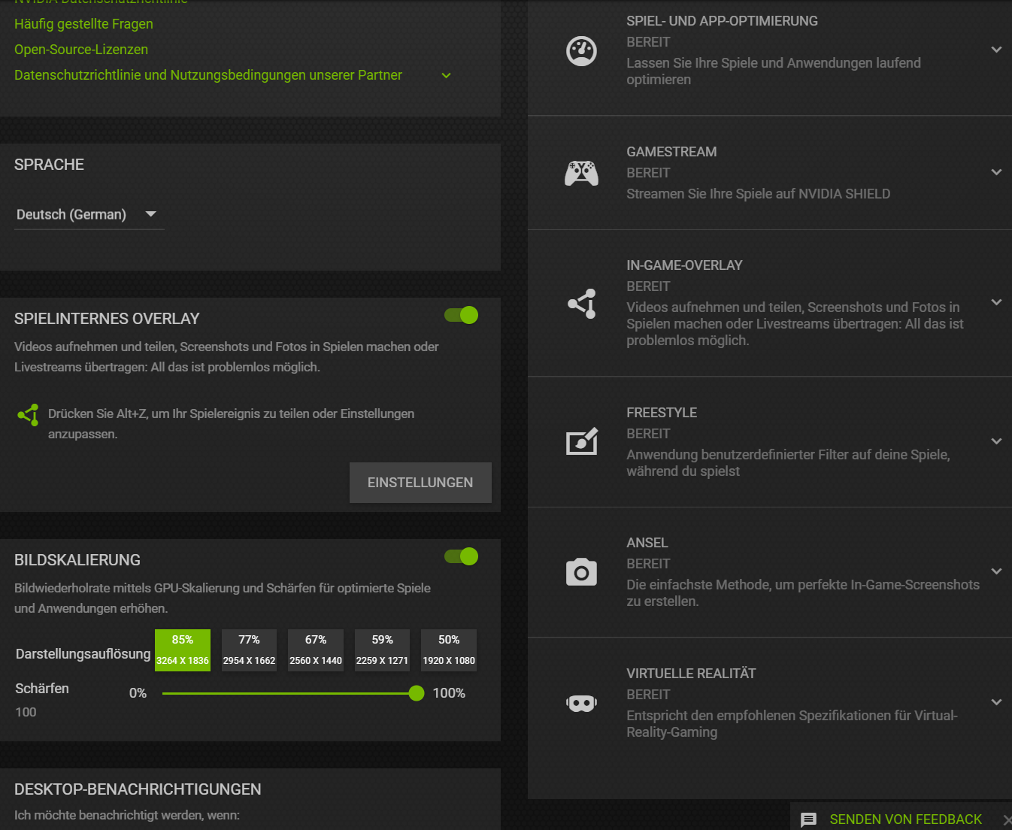Click SPIEL- UND APP-OPTIMIERUNG title
Image resolution: width=1012 pixels, height=830 pixels.
[722, 21]
